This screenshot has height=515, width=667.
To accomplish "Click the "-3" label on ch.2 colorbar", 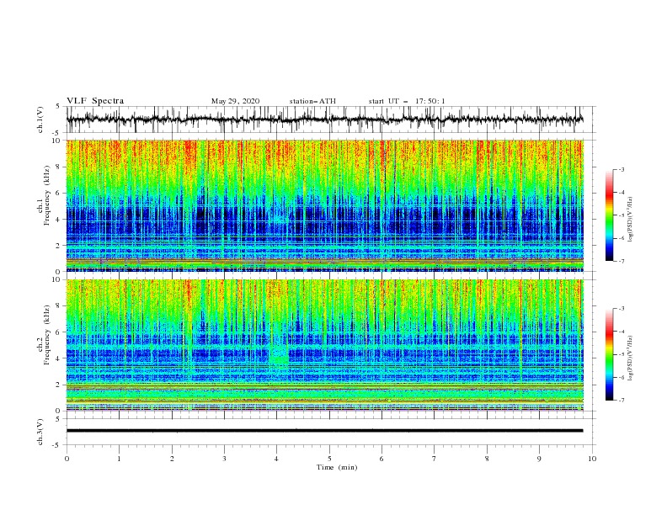I will coord(621,309).
